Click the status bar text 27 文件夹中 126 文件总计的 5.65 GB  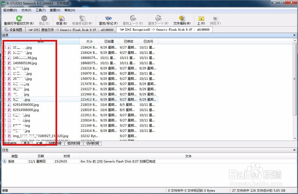pyautogui.click(x=259, y=190)
